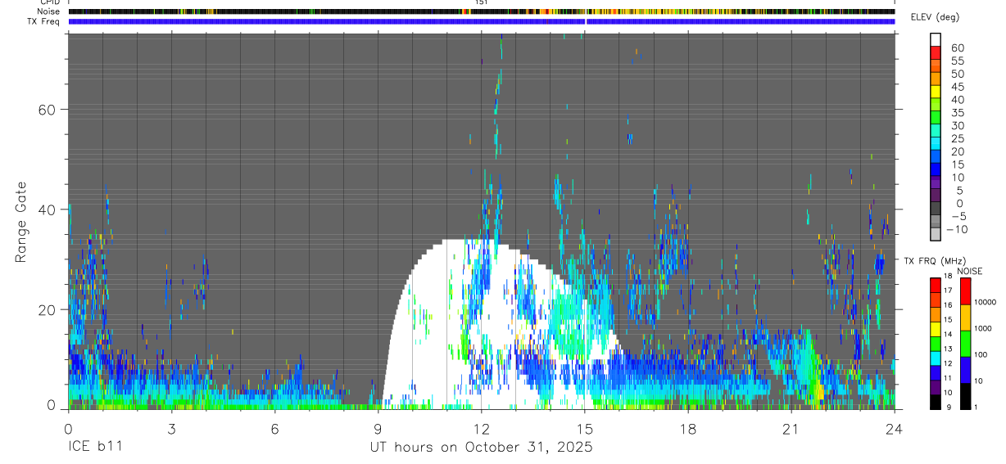Image resolution: width=1006 pixels, height=464 pixels.
Task: Click the white top segment of ELEV colorbar
Action: coord(936,38)
